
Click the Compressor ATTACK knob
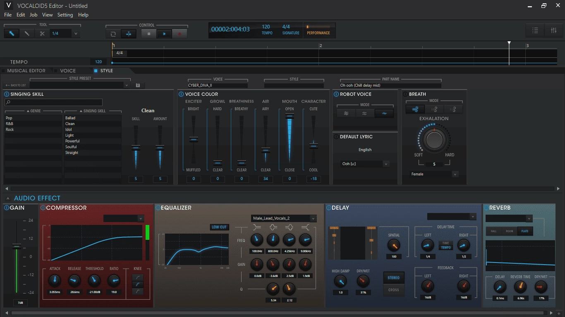click(x=55, y=281)
